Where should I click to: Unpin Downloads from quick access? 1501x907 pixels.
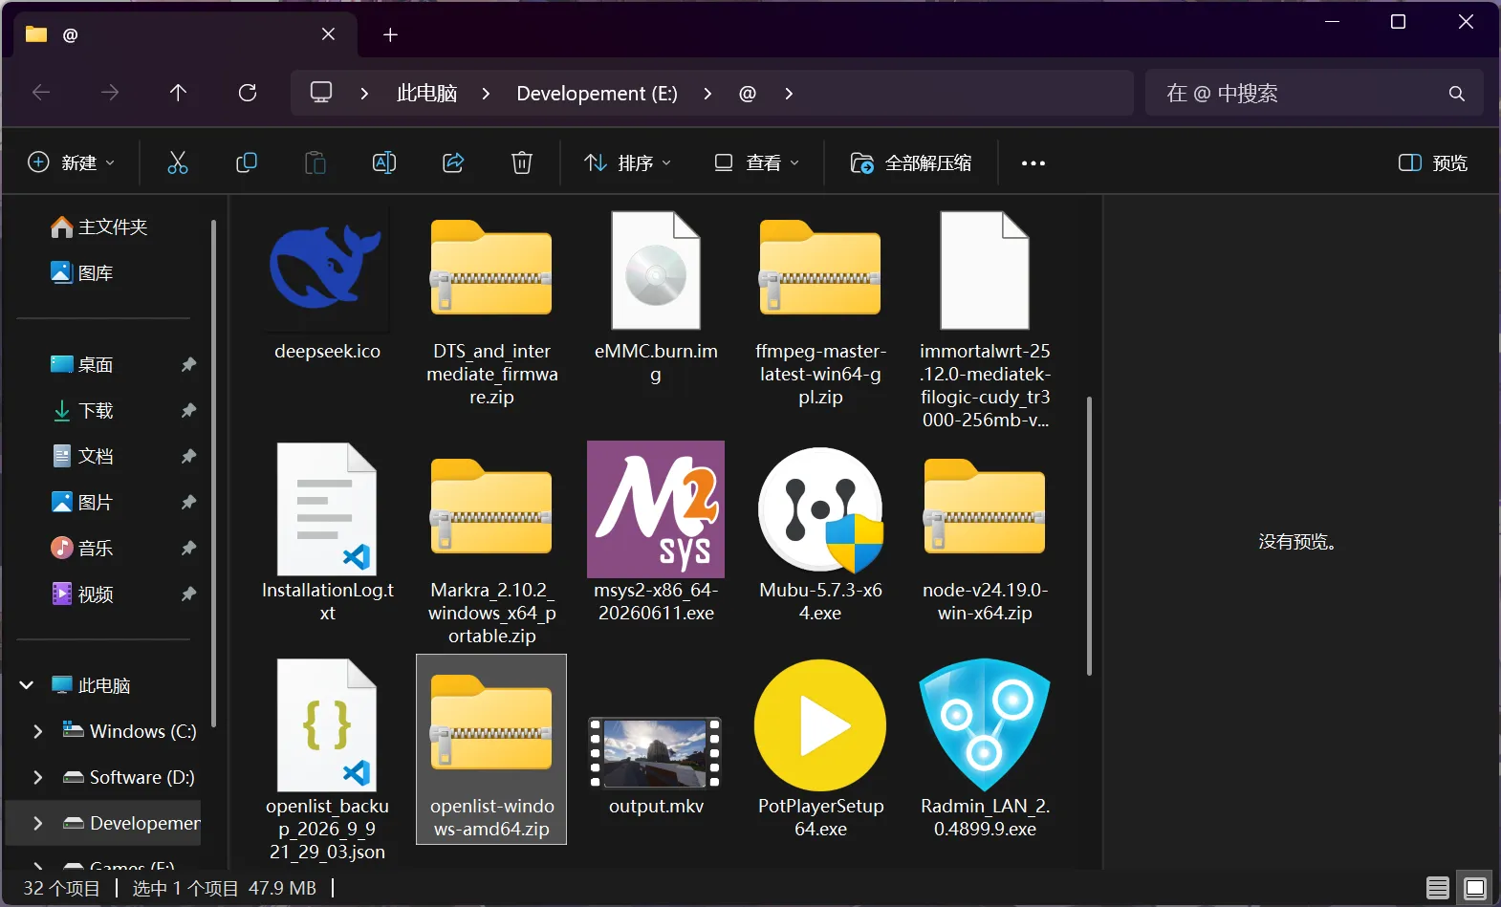(x=188, y=410)
